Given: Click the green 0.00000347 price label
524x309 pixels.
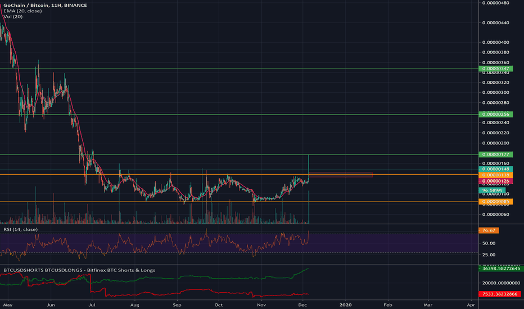Looking at the screenshot, I should coord(495,69).
